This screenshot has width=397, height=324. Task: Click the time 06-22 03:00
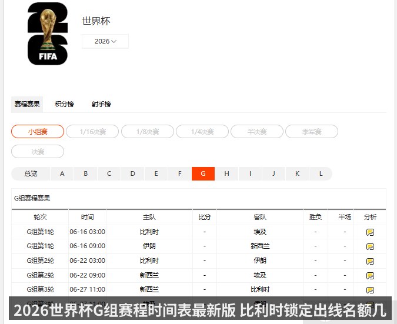(88, 260)
